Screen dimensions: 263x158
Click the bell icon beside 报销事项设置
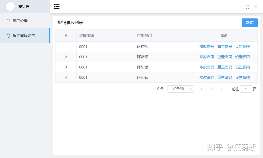(8, 36)
